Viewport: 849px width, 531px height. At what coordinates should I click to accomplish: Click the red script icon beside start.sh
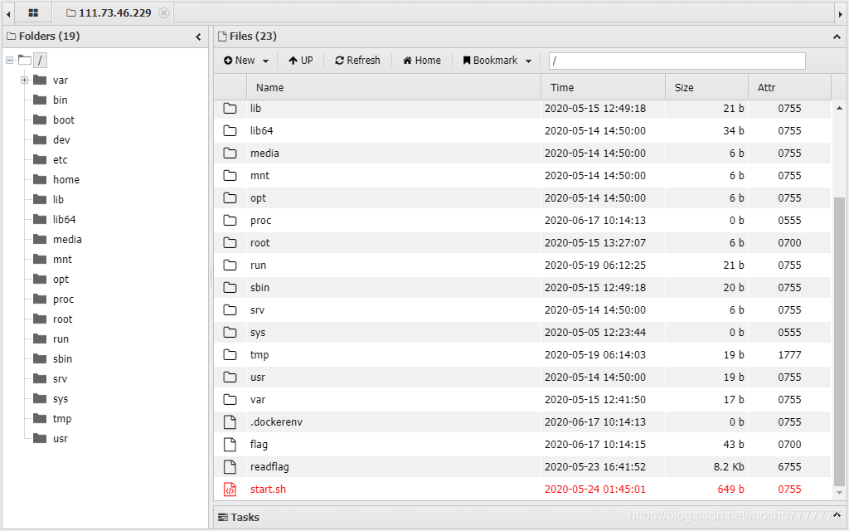tap(230, 489)
